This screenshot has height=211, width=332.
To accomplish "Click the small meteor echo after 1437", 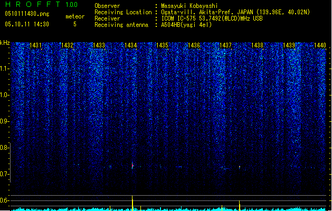I will tap(240, 167).
